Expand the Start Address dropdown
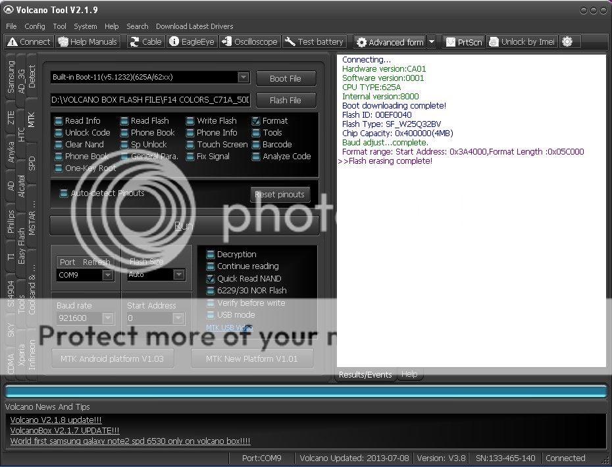This screenshot has width=612, height=467. (x=178, y=318)
